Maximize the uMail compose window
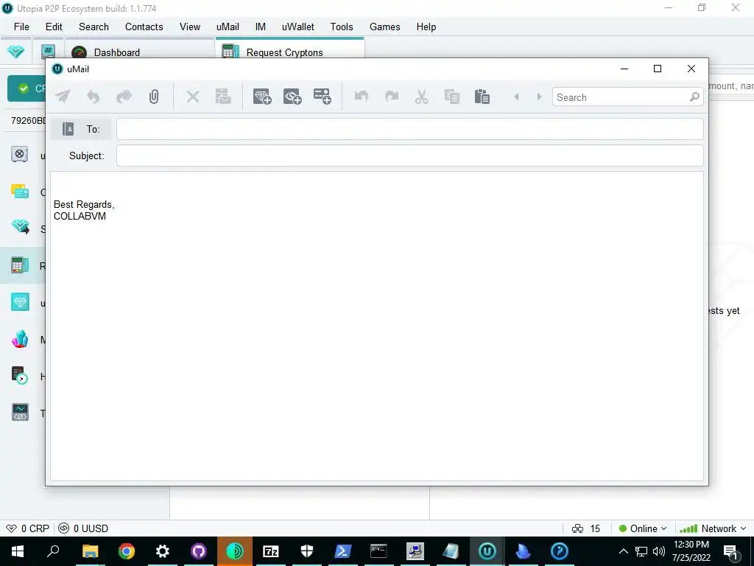 tap(658, 69)
